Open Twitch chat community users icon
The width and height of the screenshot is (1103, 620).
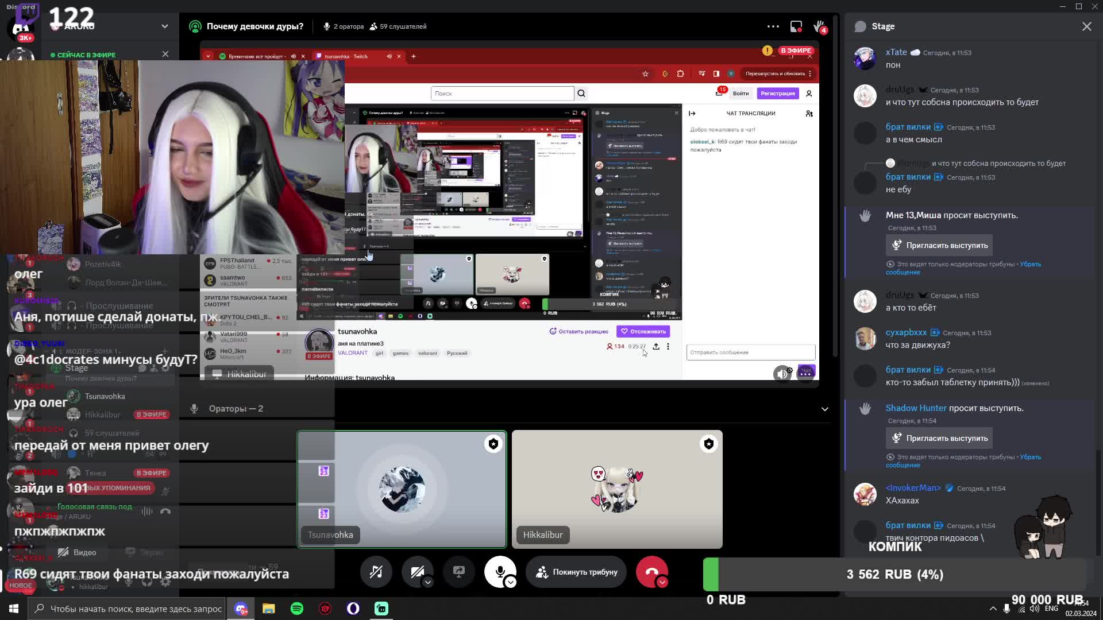tap(809, 114)
